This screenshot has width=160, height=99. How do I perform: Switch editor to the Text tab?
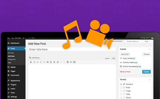coord(113,58)
